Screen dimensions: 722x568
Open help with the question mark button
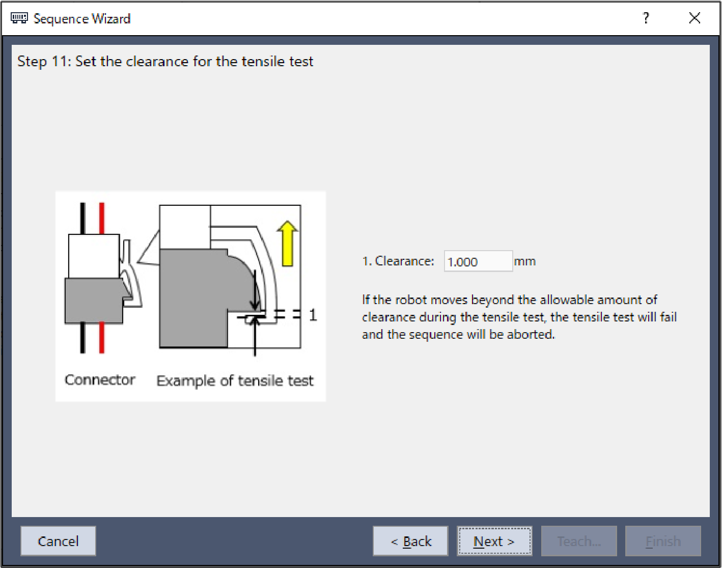pyautogui.click(x=646, y=18)
